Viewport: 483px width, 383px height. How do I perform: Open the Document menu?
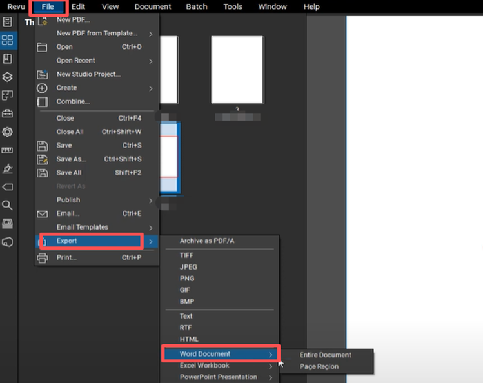click(152, 7)
